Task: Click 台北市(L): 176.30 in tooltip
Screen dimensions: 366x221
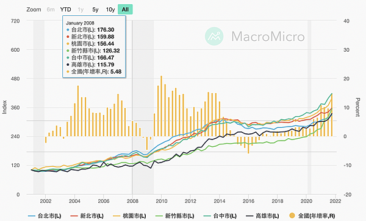Action: click(90, 30)
